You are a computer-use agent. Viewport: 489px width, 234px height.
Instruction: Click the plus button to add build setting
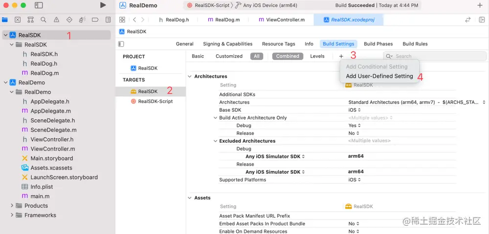click(341, 56)
